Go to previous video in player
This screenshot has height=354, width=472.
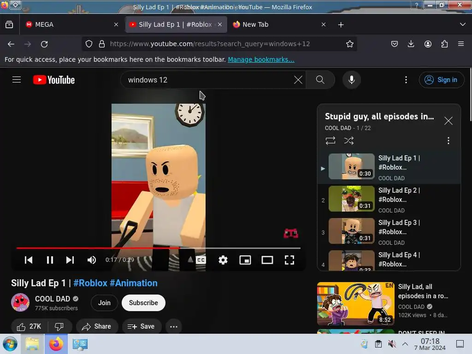click(29, 260)
